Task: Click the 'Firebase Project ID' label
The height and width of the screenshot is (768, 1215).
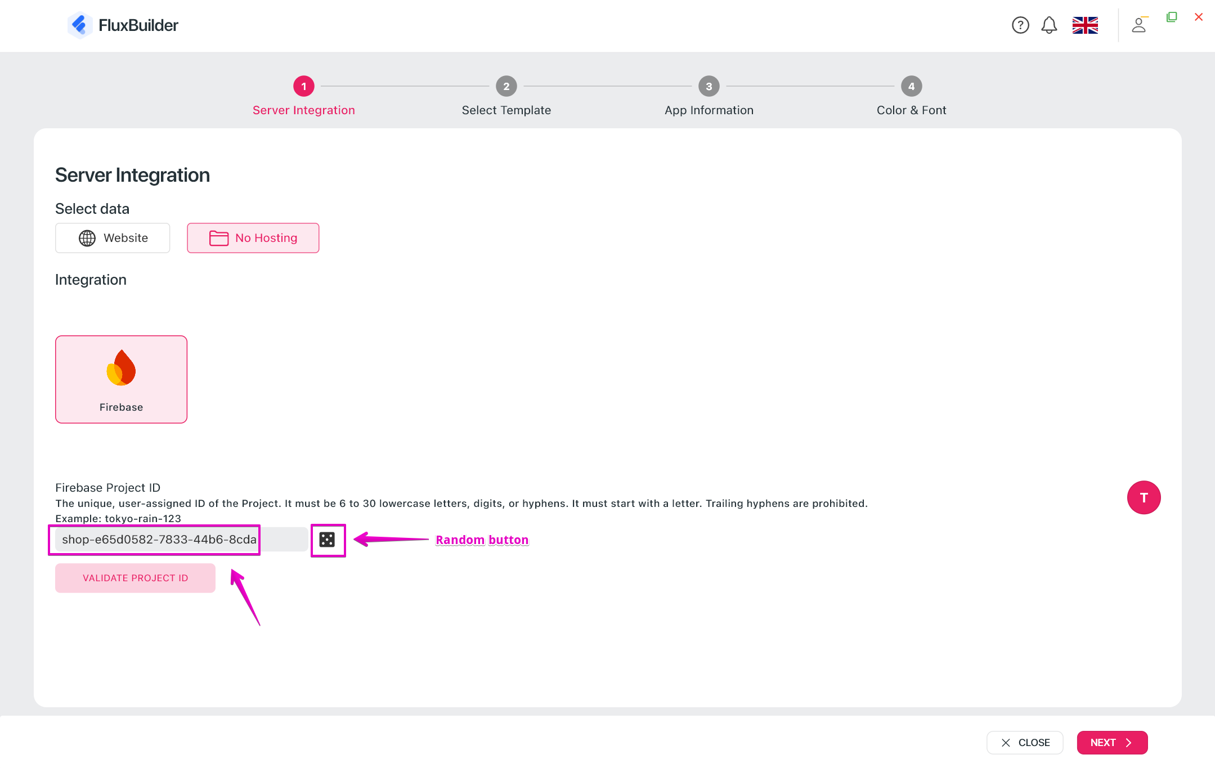Action: point(107,488)
